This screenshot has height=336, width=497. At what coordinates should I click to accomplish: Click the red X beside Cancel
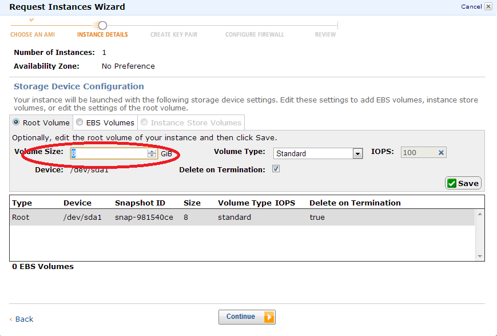coord(489,6)
